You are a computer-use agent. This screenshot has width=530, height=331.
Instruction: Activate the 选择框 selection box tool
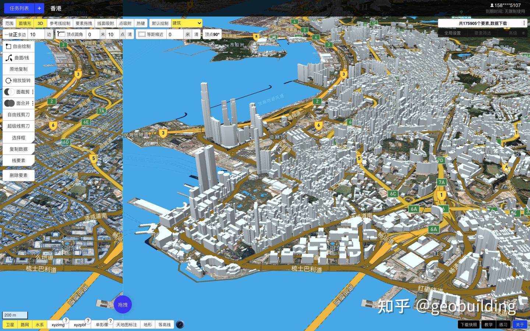click(x=18, y=138)
